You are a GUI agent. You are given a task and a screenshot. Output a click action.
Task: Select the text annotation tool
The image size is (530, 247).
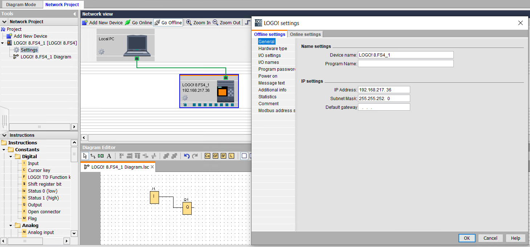[x=109, y=156]
